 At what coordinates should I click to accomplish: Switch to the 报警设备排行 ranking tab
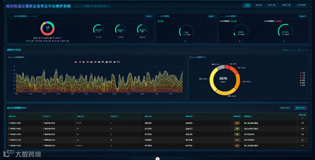285,108
